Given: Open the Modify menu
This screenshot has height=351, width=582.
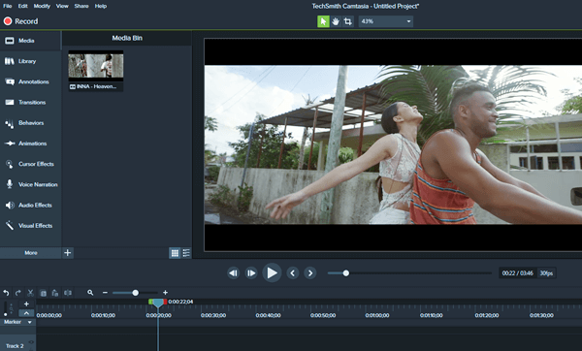Looking at the screenshot, I should click(x=42, y=6).
